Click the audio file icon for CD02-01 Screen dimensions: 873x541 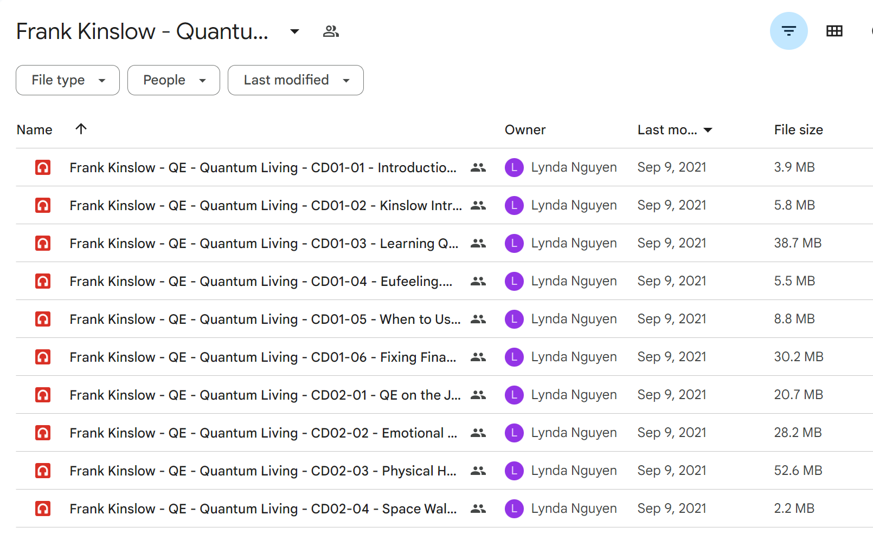tap(43, 395)
